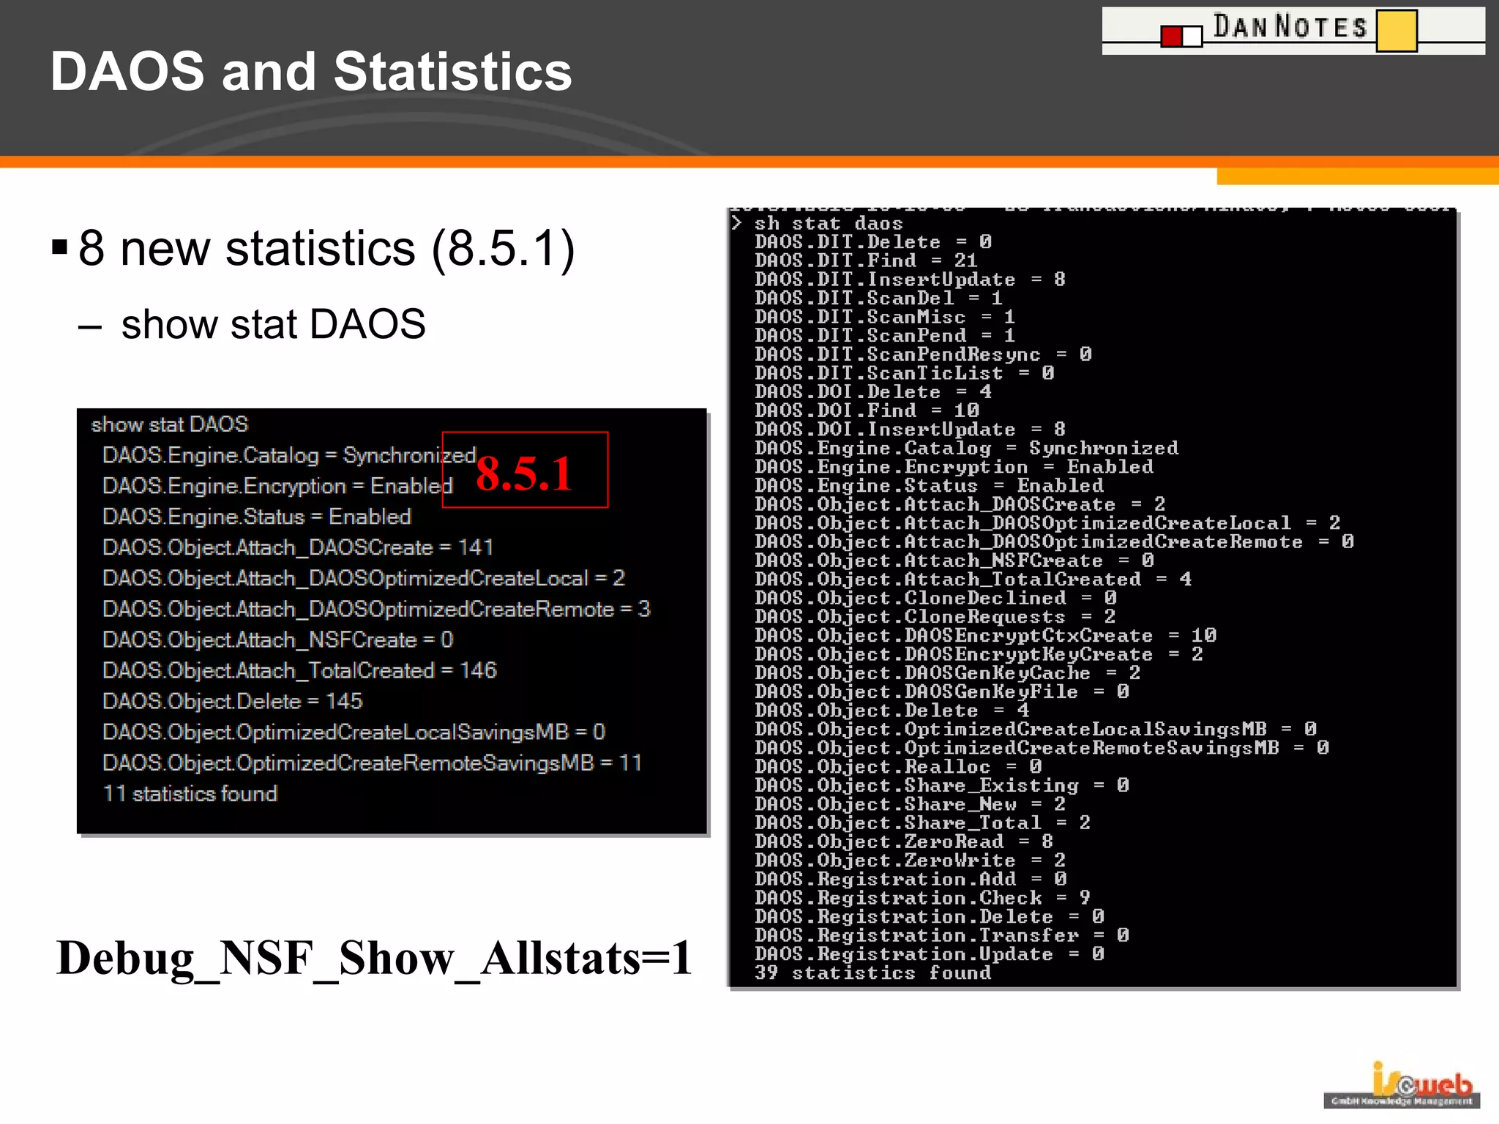Click 'OptimizedCreateRemoteSavingsMB = 0' line
Screen dimensions: 1499x1124
1117,748
